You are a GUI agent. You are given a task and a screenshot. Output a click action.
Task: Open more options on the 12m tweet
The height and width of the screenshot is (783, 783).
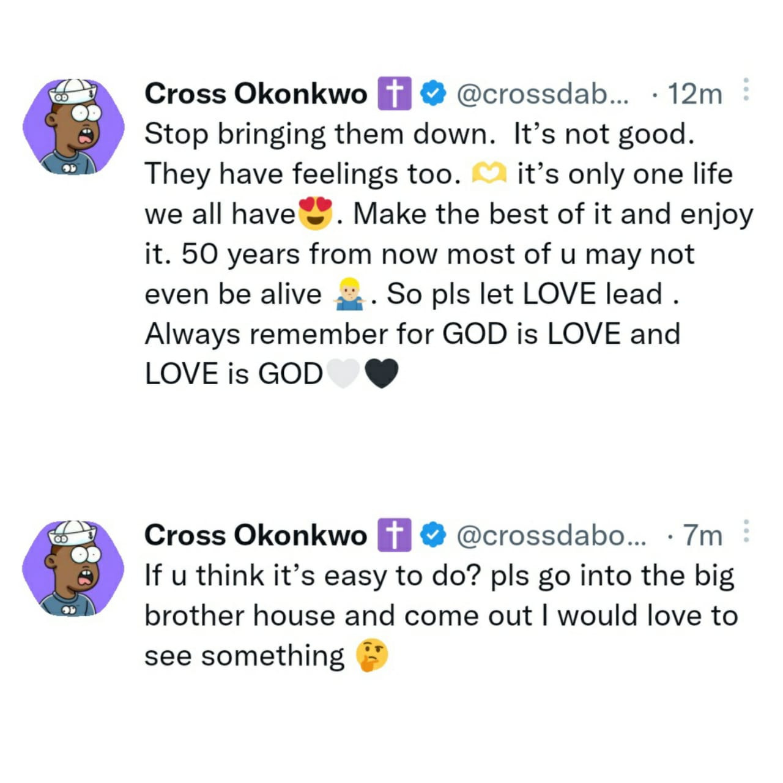tap(745, 91)
